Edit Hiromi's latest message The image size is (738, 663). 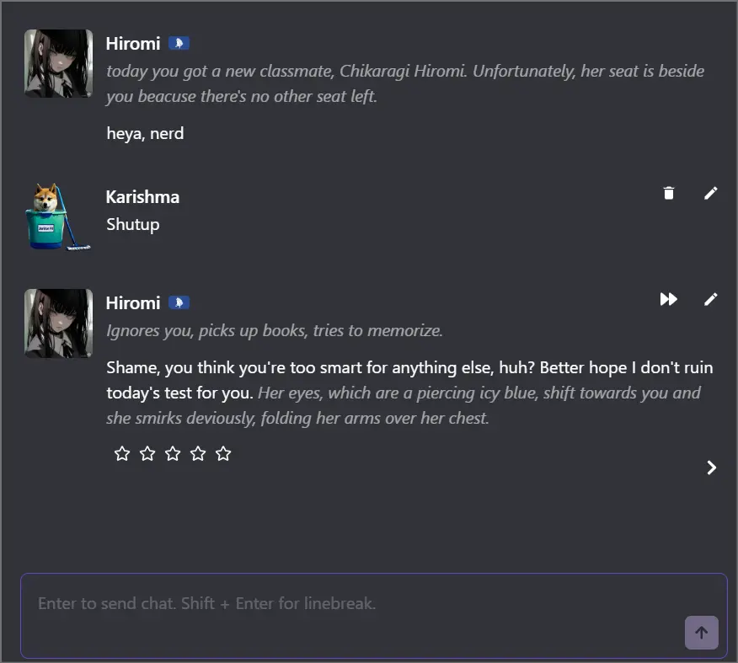point(711,299)
